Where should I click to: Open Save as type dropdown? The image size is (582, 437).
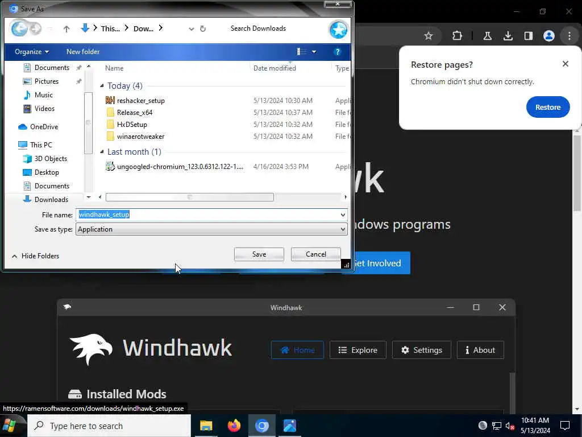pos(211,229)
